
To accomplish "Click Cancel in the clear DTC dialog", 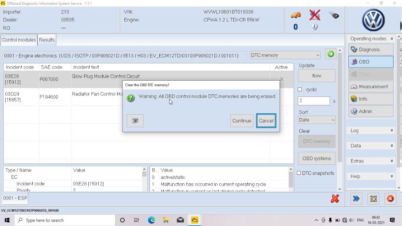I will coord(266,121).
